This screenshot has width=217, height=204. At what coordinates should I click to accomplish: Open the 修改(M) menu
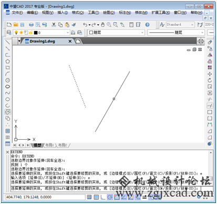[141, 13]
